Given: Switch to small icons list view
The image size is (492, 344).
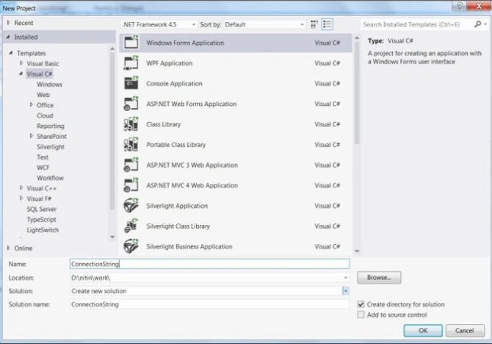Looking at the screenshot, I should click(x=327, y=24).
